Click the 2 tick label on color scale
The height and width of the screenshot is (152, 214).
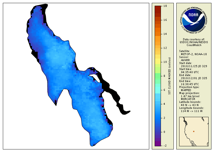tap(164, 118)
